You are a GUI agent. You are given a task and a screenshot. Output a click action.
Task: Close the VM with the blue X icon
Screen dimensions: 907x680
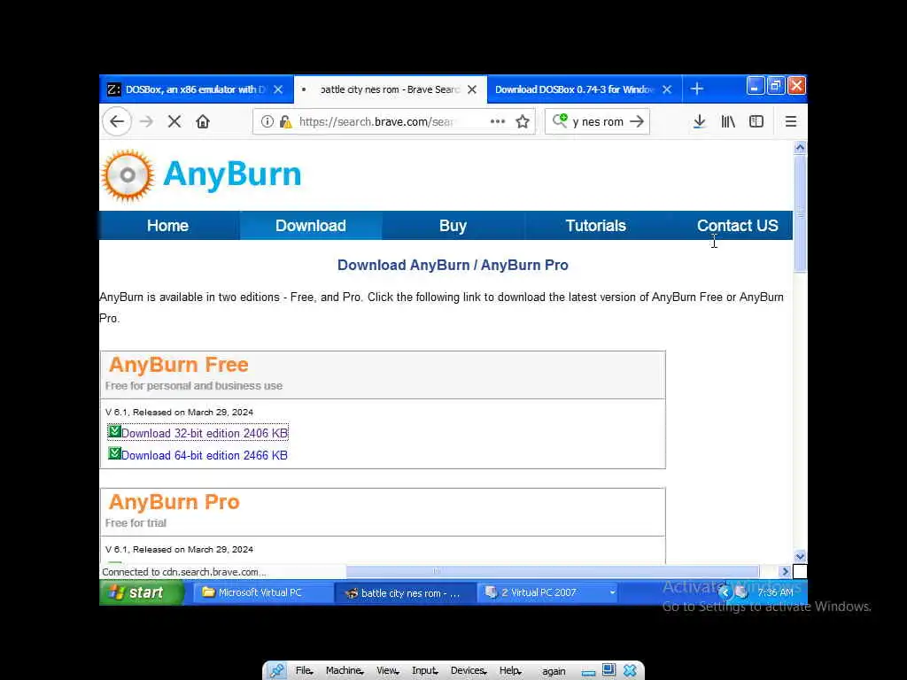pos(630,670)
